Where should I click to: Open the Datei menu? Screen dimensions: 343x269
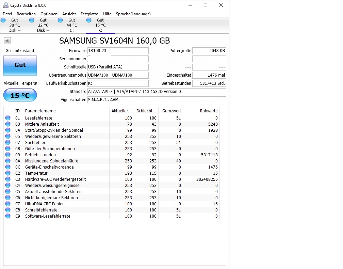click(x=7, y=14)
